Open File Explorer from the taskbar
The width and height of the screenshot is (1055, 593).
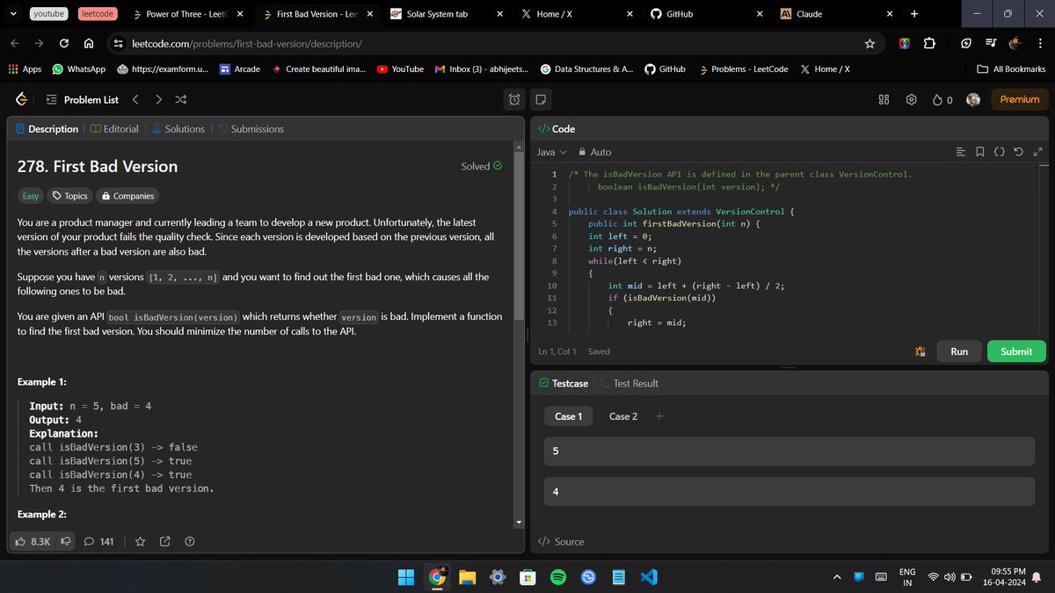coord(466,577)
